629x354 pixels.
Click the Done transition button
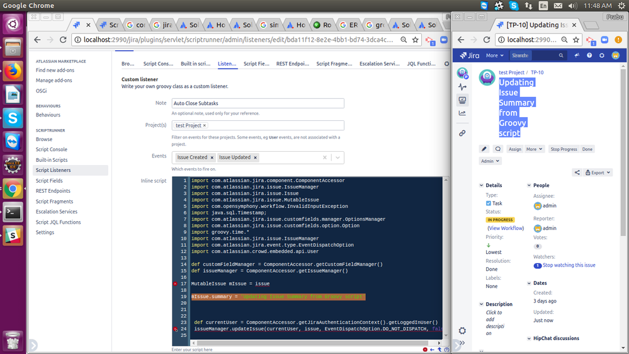(587, 149)
